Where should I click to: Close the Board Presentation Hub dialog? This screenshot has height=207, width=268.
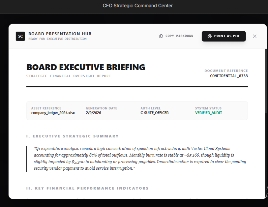pyautogui.click(x=254, y=36)
